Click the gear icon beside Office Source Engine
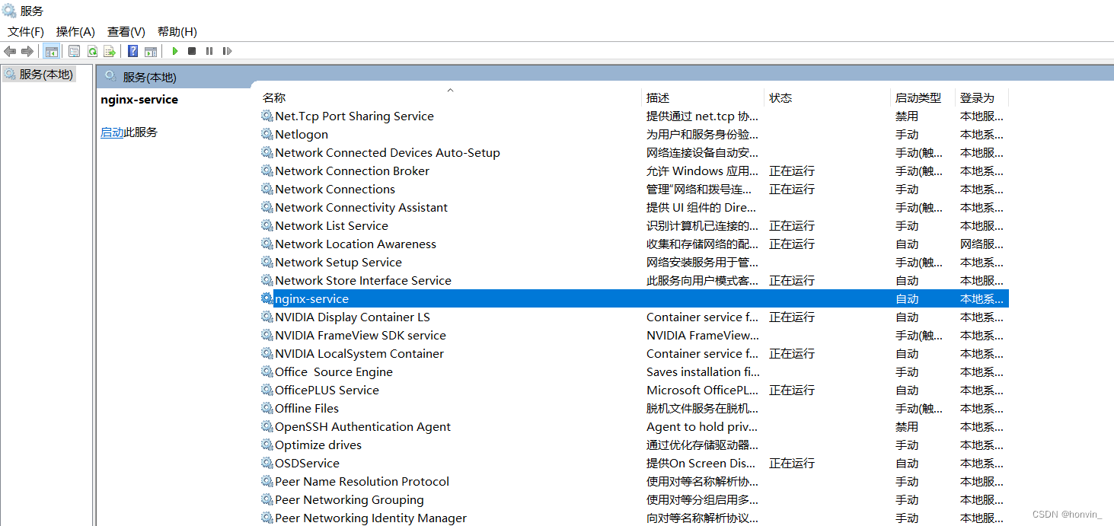Viewport: 1114px width, 526px height. [267, 371]
